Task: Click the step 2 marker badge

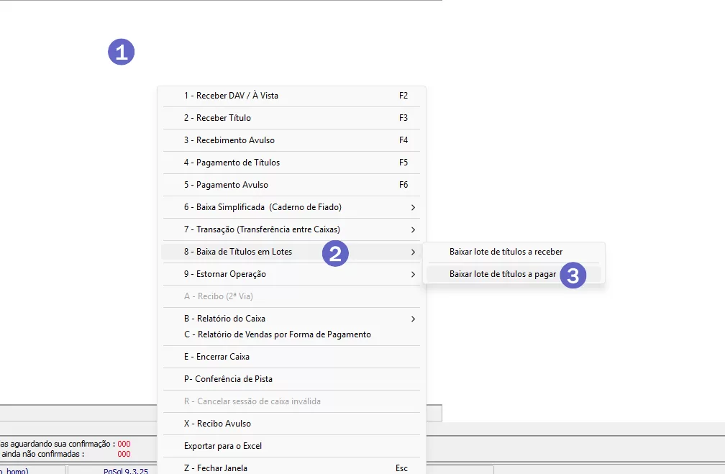Action: (335, 253)
